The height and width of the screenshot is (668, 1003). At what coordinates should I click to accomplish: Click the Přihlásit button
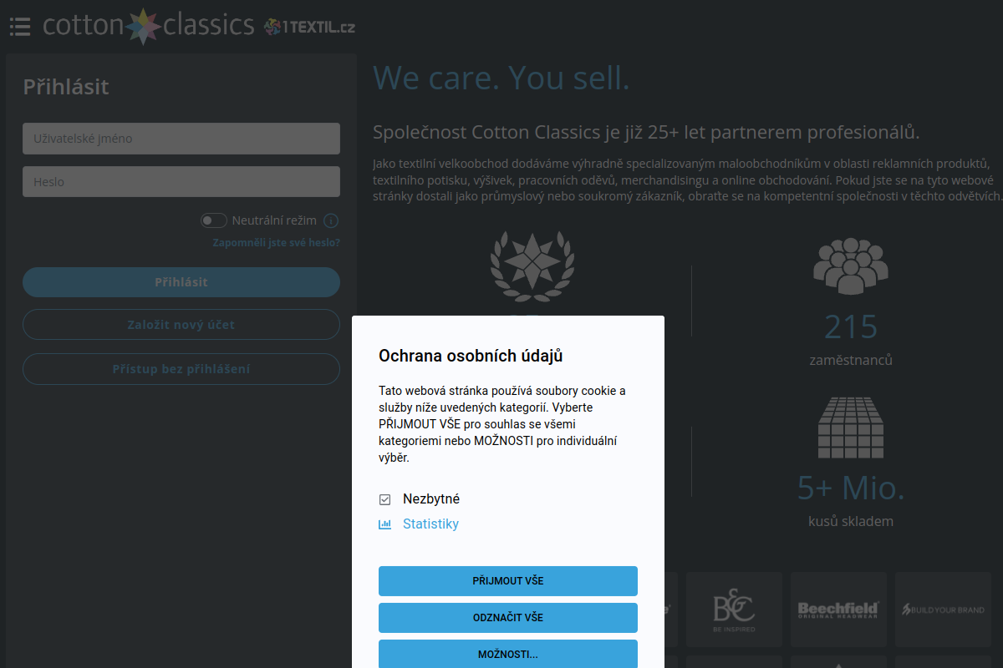[x=181, y=282]
